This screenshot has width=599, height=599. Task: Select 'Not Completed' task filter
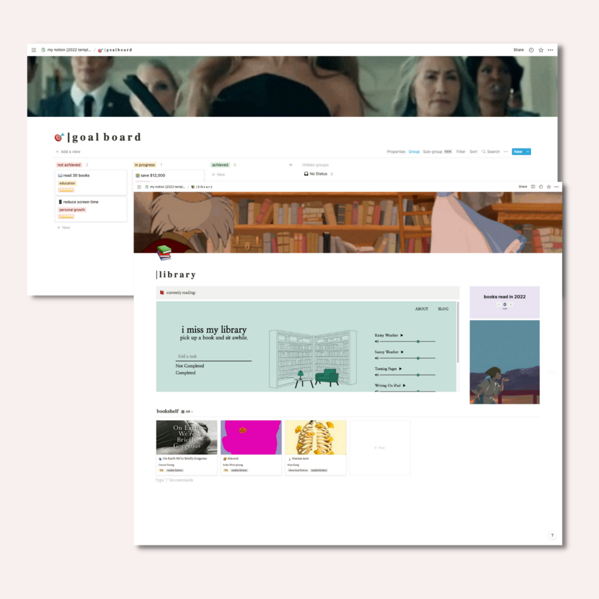tap(190, 365)
